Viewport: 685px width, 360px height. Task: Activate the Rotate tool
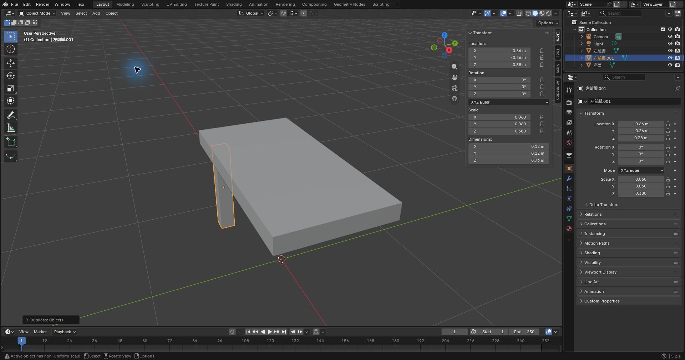[x=11, y=76]
